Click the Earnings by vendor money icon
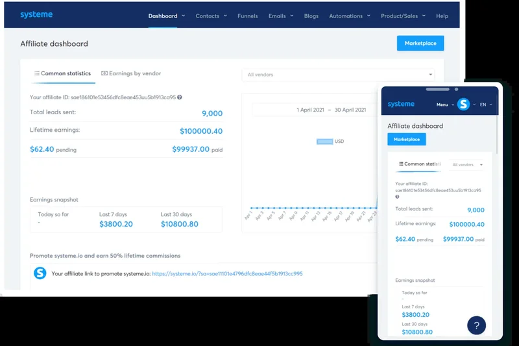The height and width of the screenshot is (346, 519). tap(104, 73)
